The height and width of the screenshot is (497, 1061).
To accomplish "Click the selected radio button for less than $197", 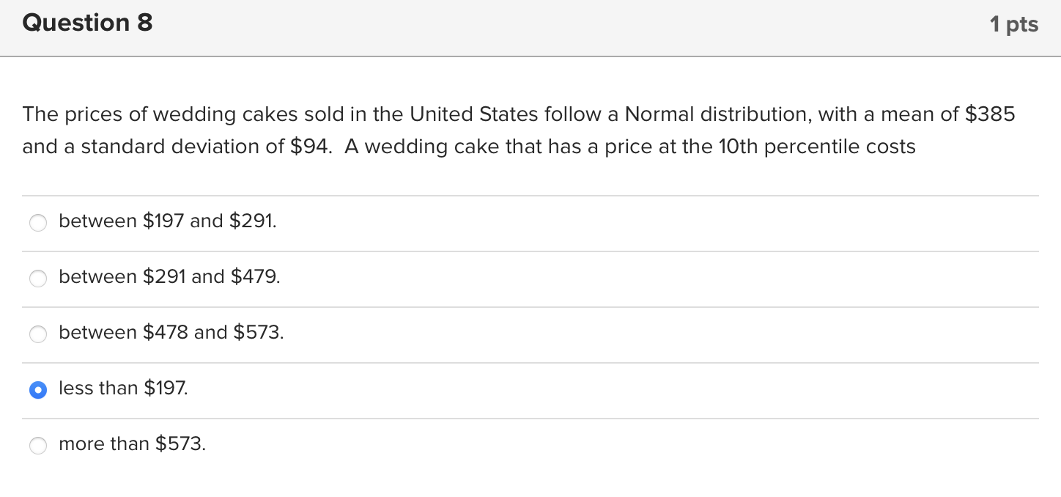I will (x=38, y=389).
